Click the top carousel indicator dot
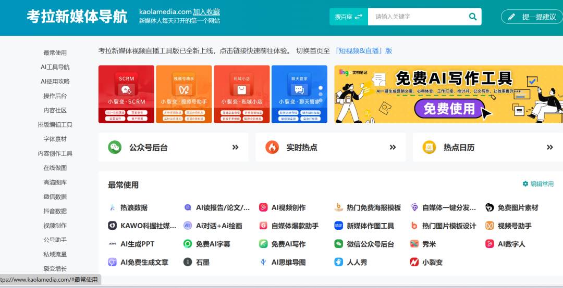This screenshot has width=563, height=288. pos(321,88)
